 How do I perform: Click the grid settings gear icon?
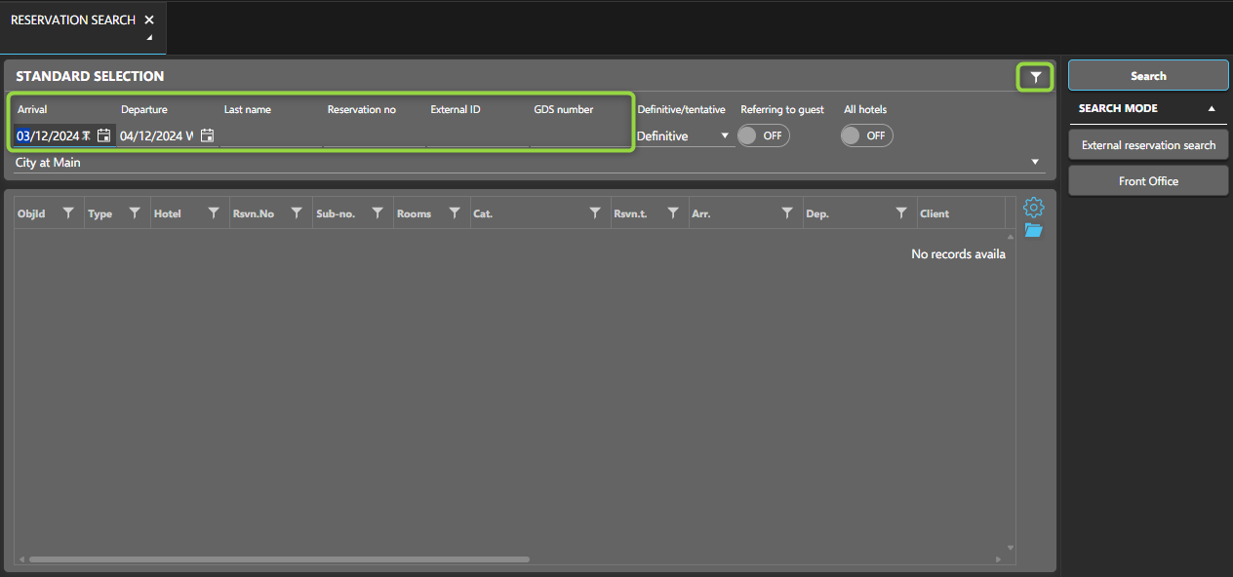click(1034, 208)
